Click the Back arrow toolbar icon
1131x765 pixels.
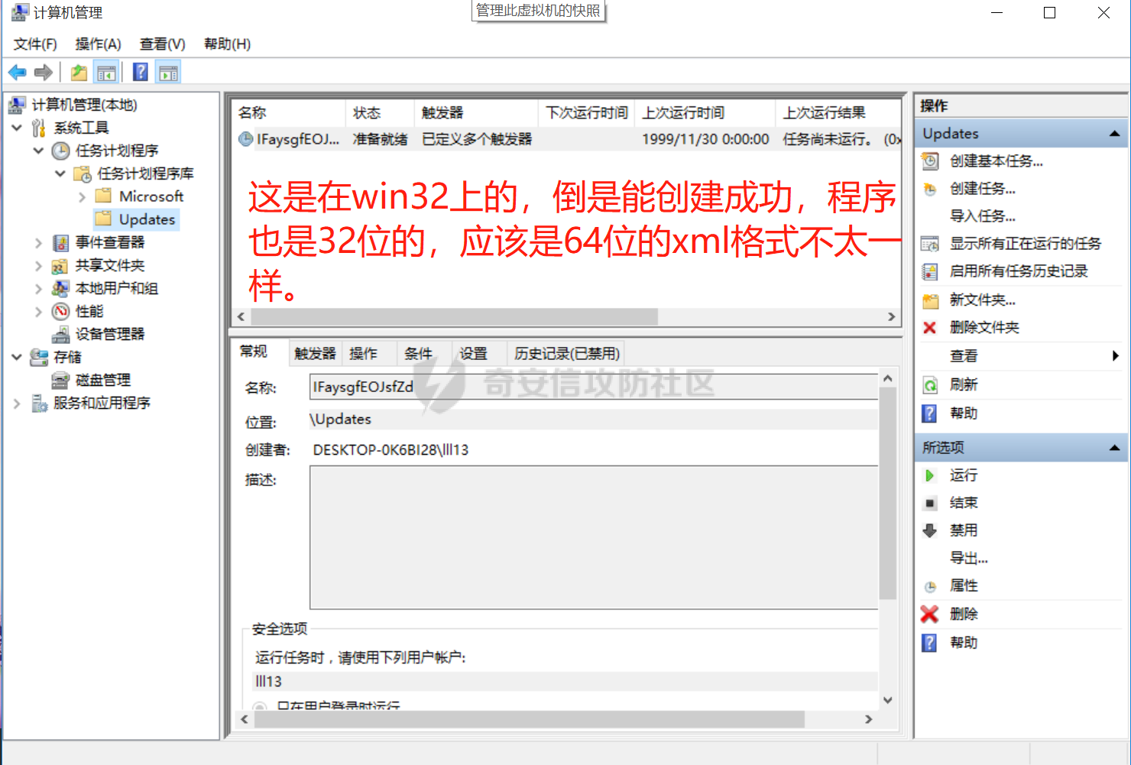(x=17, y=73)
